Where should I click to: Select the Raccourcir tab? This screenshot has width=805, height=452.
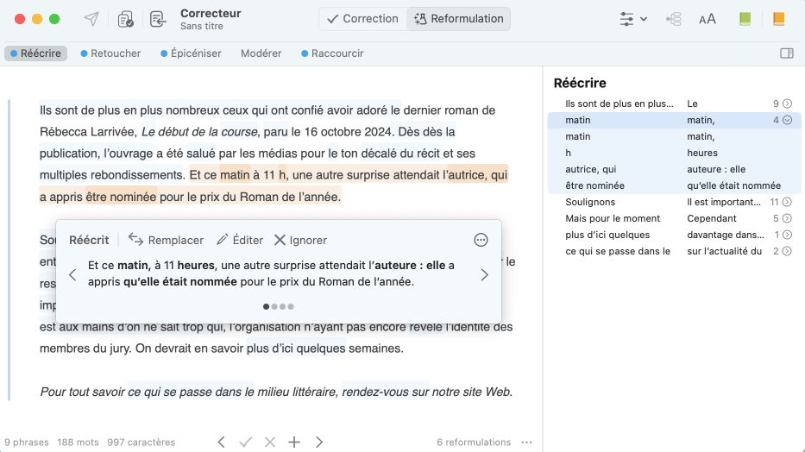tap(331, 53)
